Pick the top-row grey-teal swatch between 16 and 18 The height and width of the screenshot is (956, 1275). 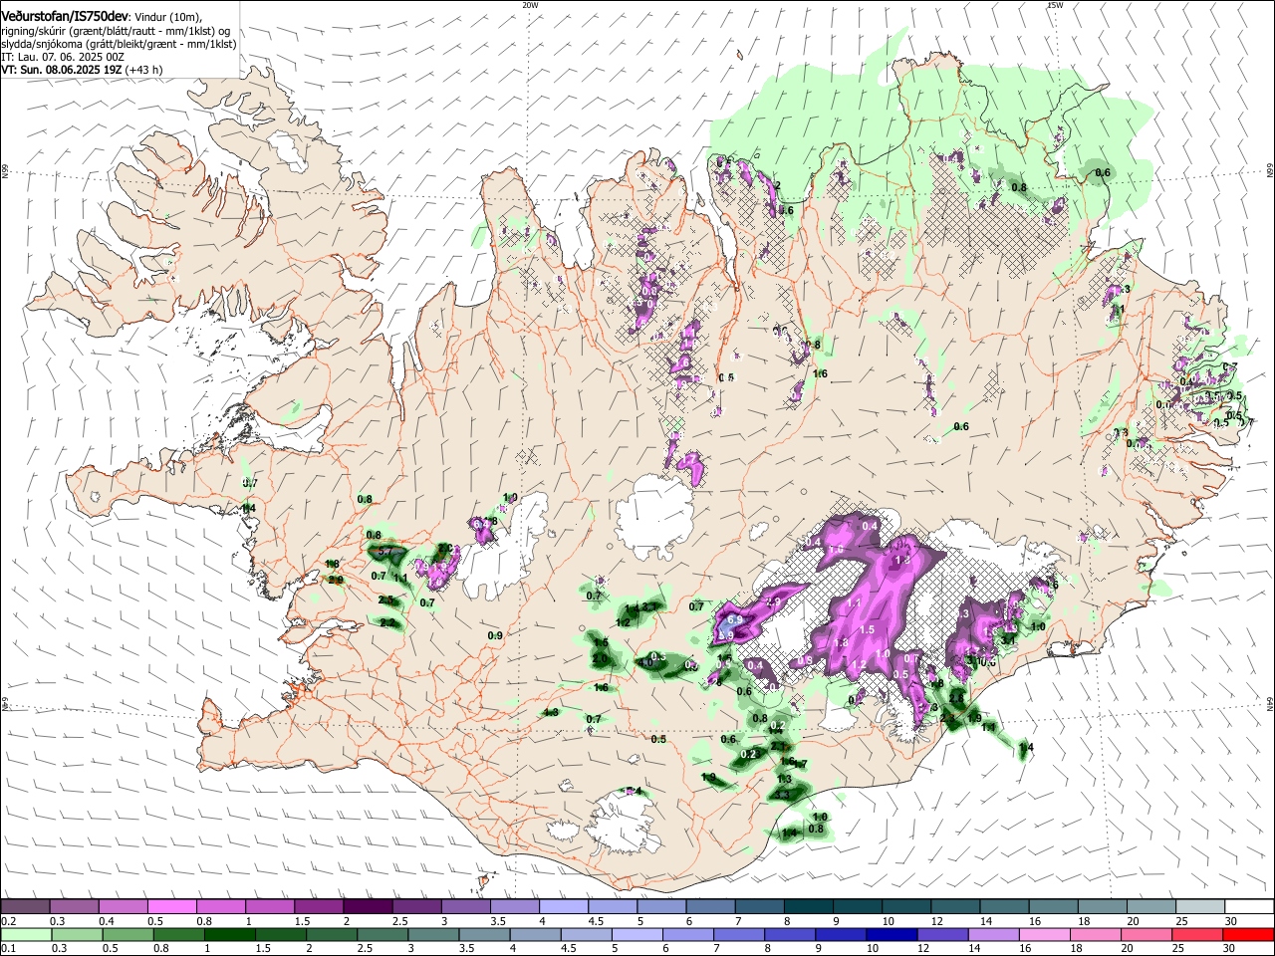coord(1054,906)
